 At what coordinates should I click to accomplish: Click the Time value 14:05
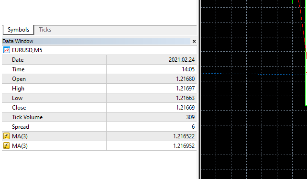click(188, 69)
